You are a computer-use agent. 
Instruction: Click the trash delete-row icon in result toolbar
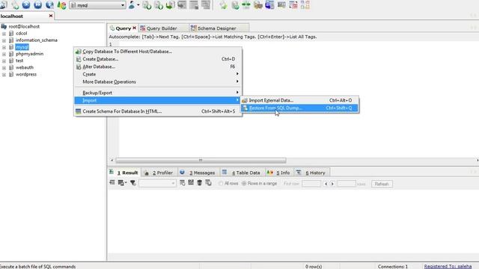click(x=200, y=183)
